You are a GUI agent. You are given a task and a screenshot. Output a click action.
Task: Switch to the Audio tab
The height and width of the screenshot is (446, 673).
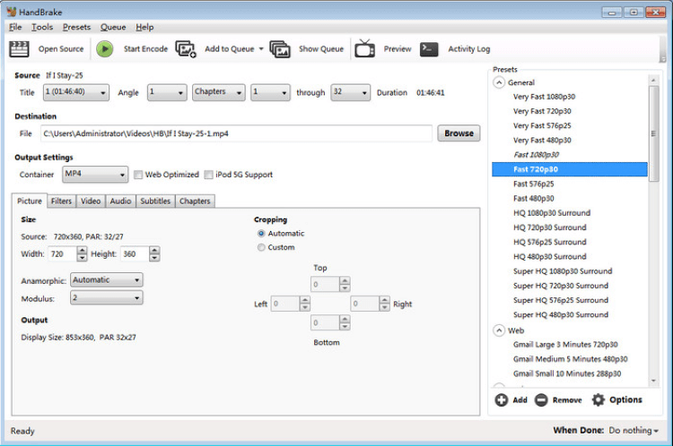[120, 201]
